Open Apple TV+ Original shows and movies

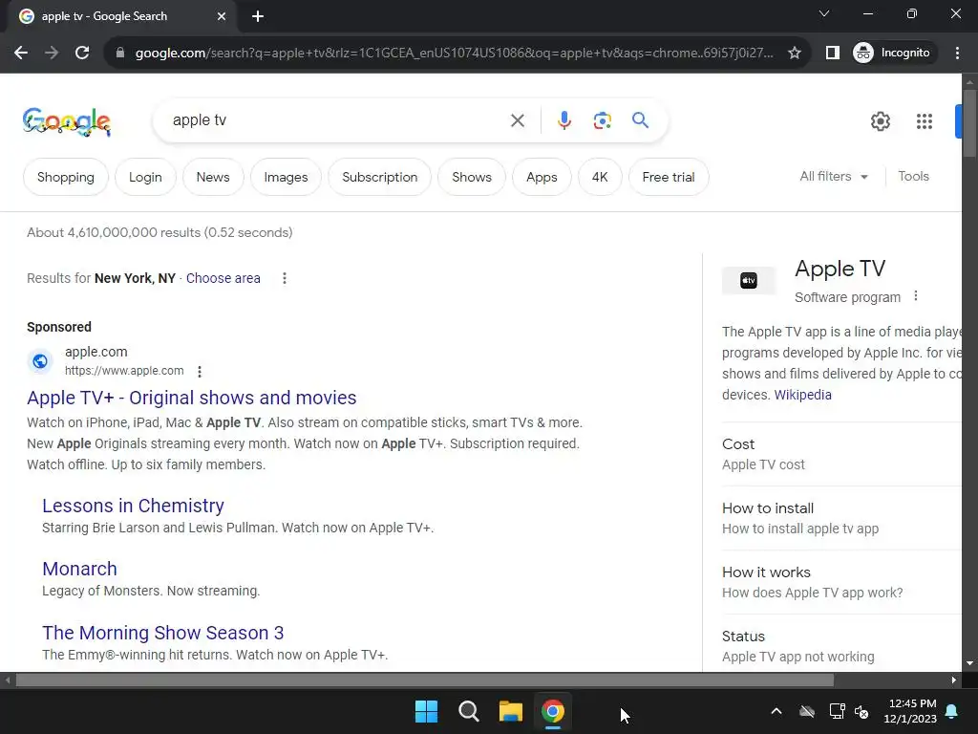pos(191,398)
